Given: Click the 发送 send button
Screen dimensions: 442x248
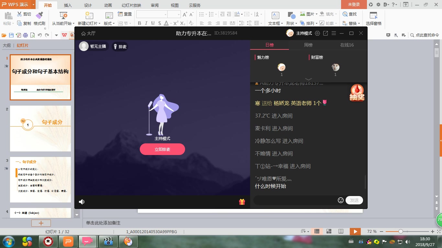Looking at the screenshot, I should click(354, 200).
